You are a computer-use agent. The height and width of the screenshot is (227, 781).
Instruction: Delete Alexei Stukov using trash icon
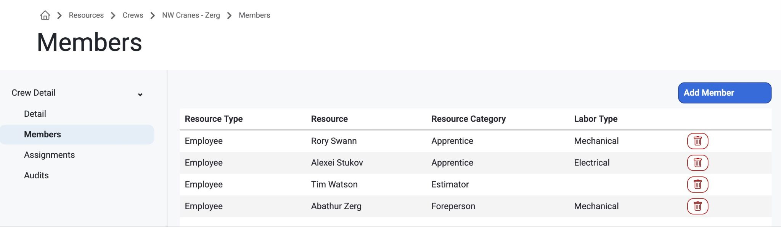(697, 163)
